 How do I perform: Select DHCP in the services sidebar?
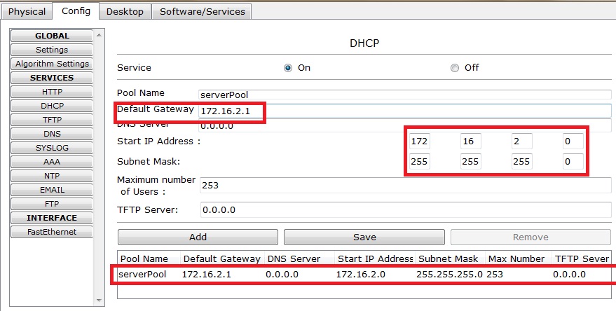click(52, 106)
